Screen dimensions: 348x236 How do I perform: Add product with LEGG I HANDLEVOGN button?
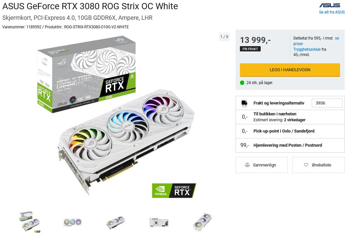tap(290, 70)
